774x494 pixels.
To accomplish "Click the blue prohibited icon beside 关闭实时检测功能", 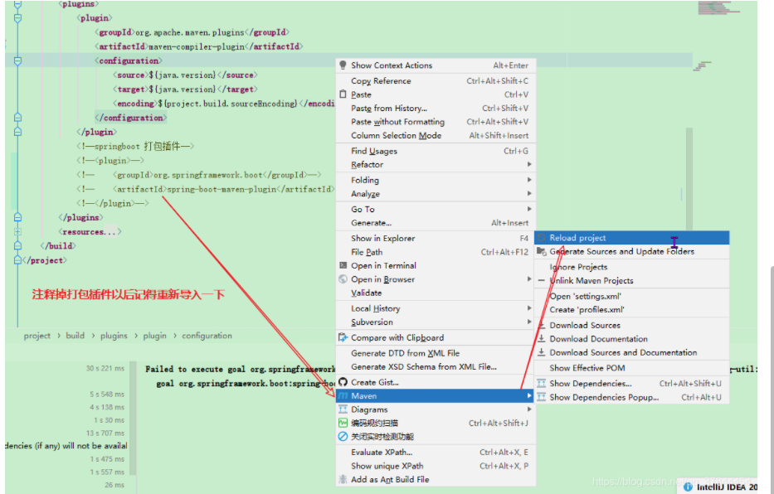I will coord(343,436).
